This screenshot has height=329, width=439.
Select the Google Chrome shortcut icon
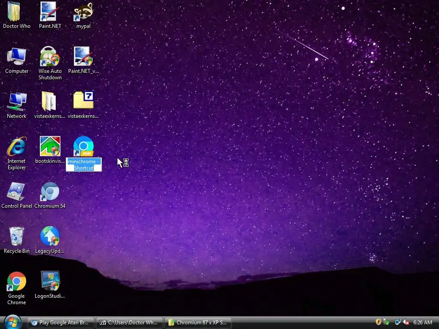coord(17,281)
